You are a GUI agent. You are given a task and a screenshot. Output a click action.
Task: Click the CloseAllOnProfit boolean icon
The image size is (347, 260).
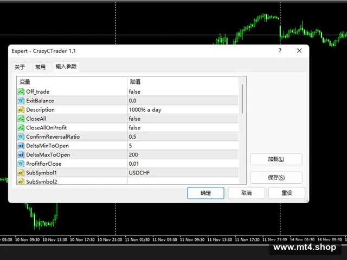click(21, 128)
